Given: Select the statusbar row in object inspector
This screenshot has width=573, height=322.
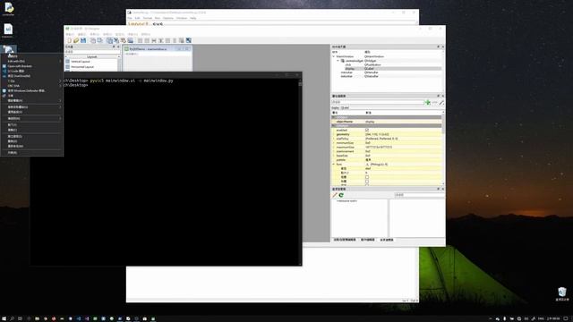Looking at the screenshot, I should tap(387, 76).
